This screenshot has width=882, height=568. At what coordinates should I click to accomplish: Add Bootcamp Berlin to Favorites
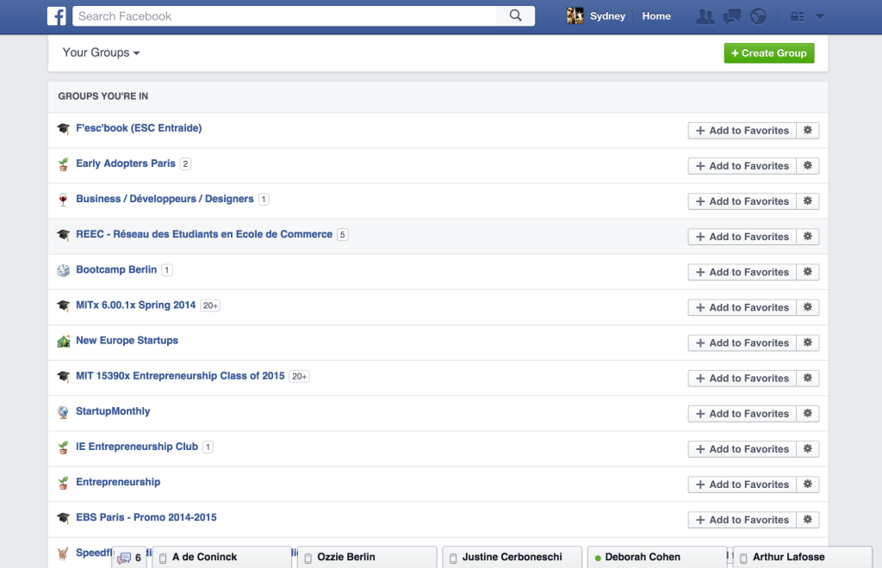742,272
